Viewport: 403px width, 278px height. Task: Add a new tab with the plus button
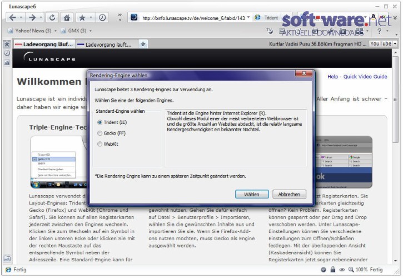click(x=143, y=44)
